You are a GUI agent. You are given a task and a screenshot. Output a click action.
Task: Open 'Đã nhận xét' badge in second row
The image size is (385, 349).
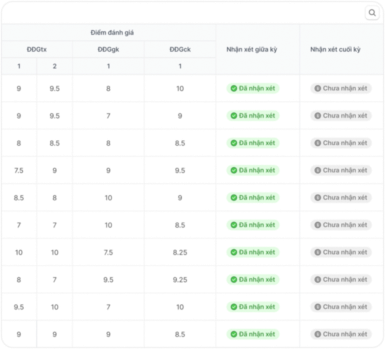point(253,116)
